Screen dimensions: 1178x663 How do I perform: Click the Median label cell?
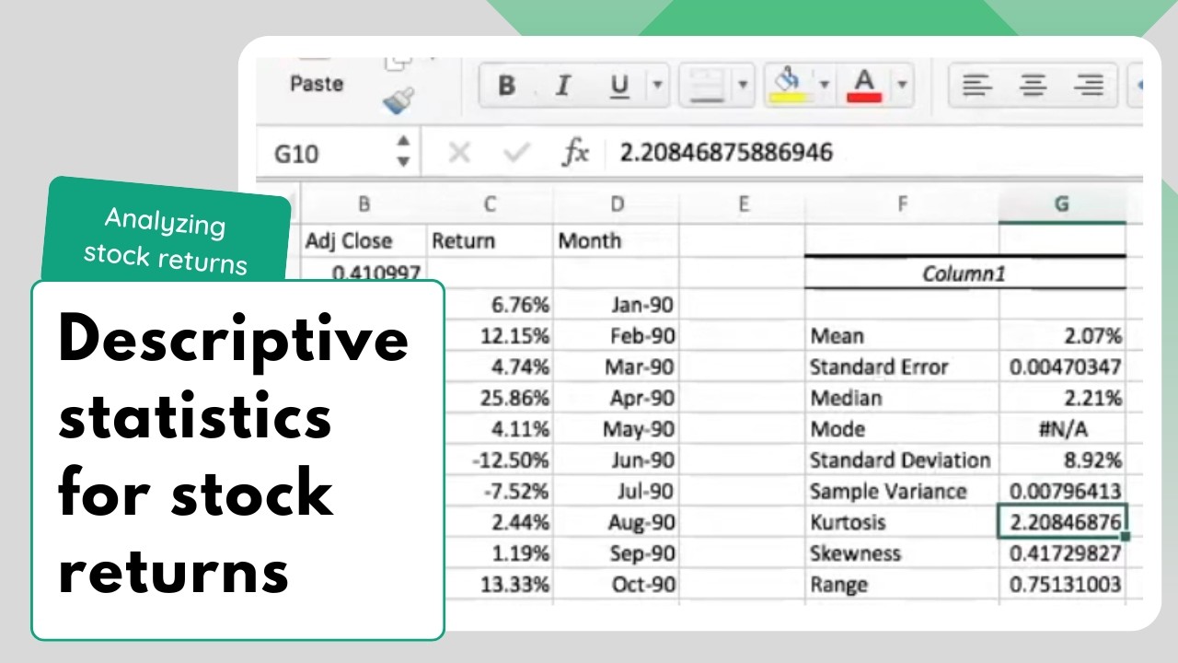tap(902, 398)
